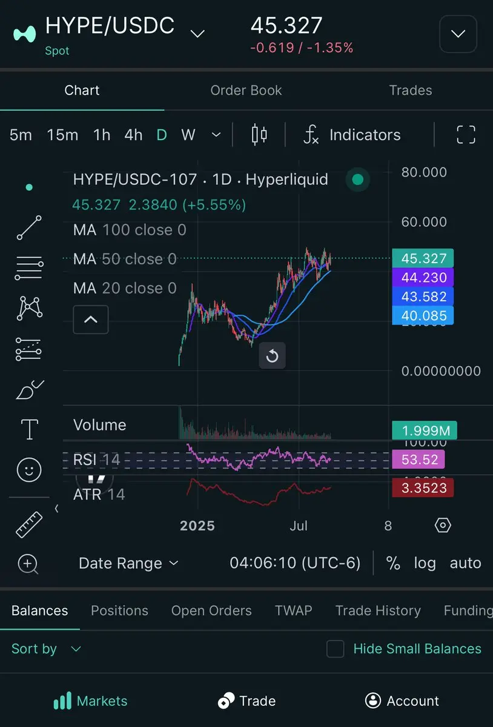Image resolution: width=493 pixels, height=727 pixels.
Task: Select the text annotation tool
Action: click(x=29, y=429)
